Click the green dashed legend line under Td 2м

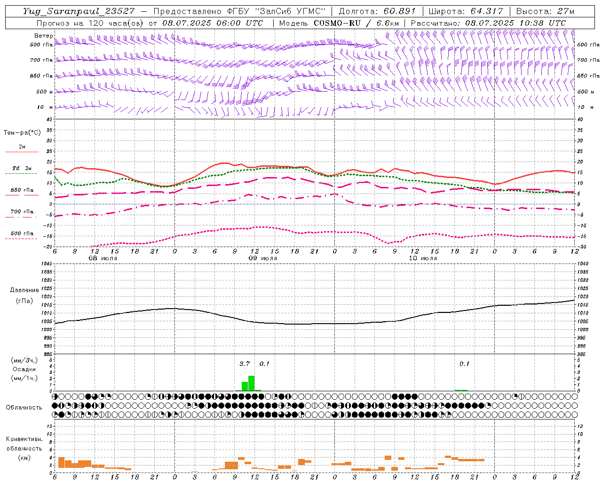click(x=21, y=173)
